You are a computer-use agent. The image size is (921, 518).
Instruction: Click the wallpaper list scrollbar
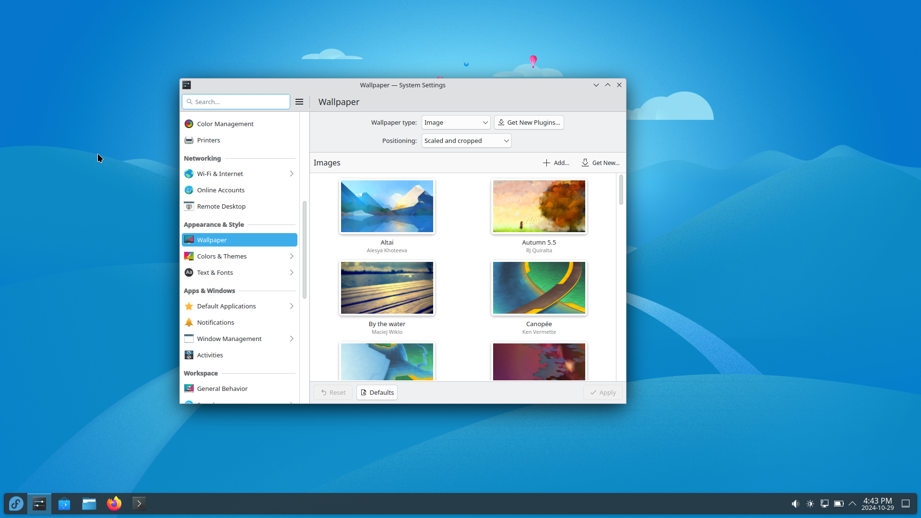point(621,190)
